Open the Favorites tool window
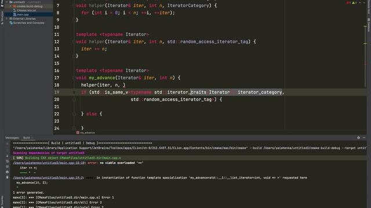 point(2,201)
